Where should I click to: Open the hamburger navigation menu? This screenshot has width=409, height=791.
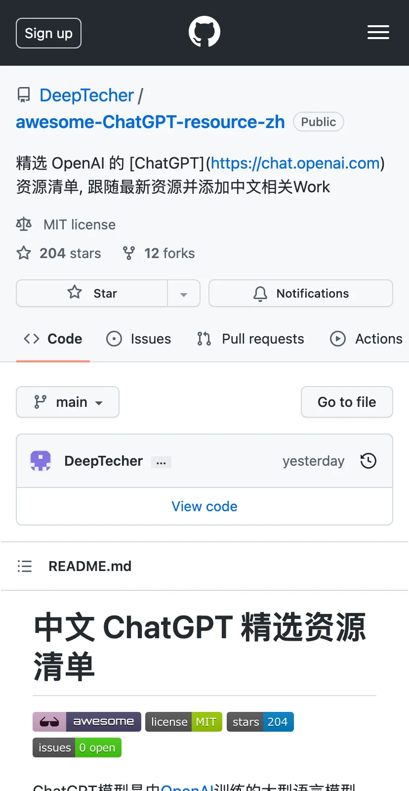click(x=378, y=32)
